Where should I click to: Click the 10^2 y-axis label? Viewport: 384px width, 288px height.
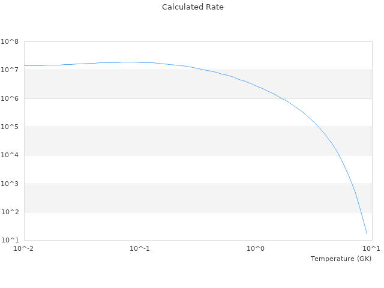[x=9, y=212]
